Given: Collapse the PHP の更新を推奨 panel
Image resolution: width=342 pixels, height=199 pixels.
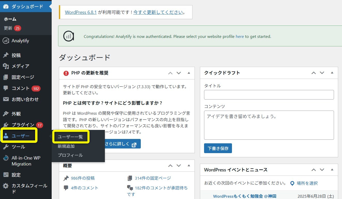Looking at the screenshot, I should [x=189, y=73].
